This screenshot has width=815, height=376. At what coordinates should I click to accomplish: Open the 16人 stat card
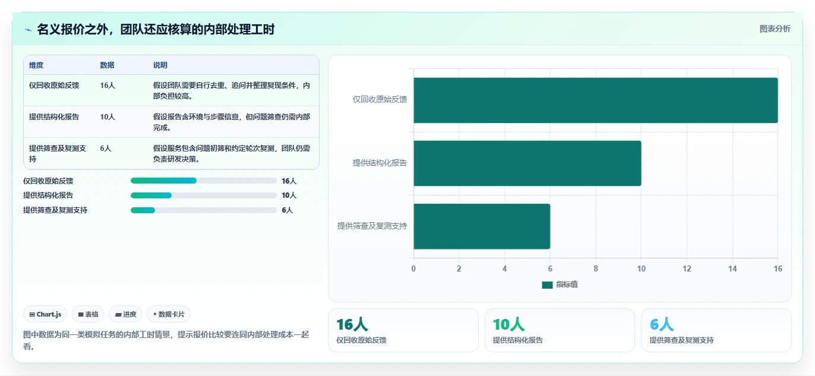click(403, 330)
